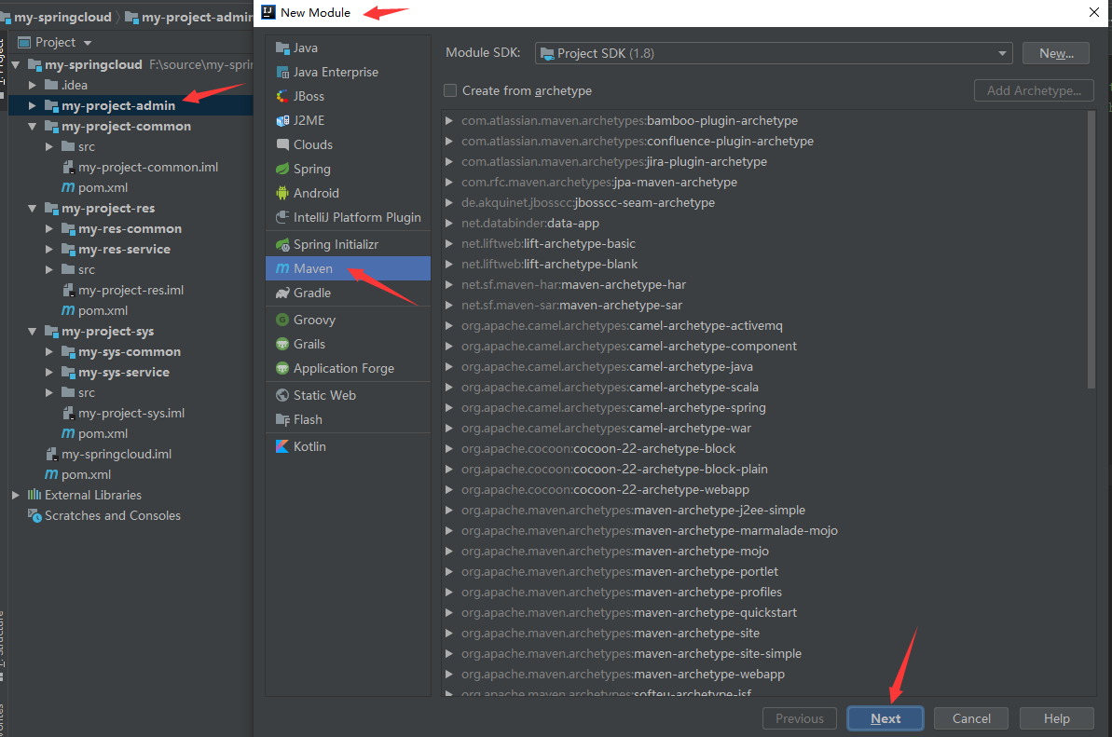
Task: Select lift-archetype-blank archetype
Action: pyautogui.click(x=580, y=264)
